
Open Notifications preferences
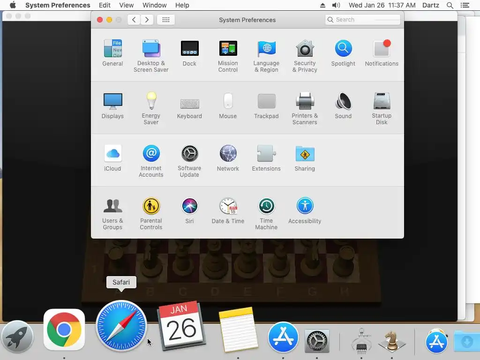click(x=382, y=53)
